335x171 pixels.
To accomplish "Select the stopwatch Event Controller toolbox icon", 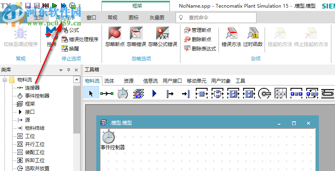I will pyautogui.click(x=123, y=93).
